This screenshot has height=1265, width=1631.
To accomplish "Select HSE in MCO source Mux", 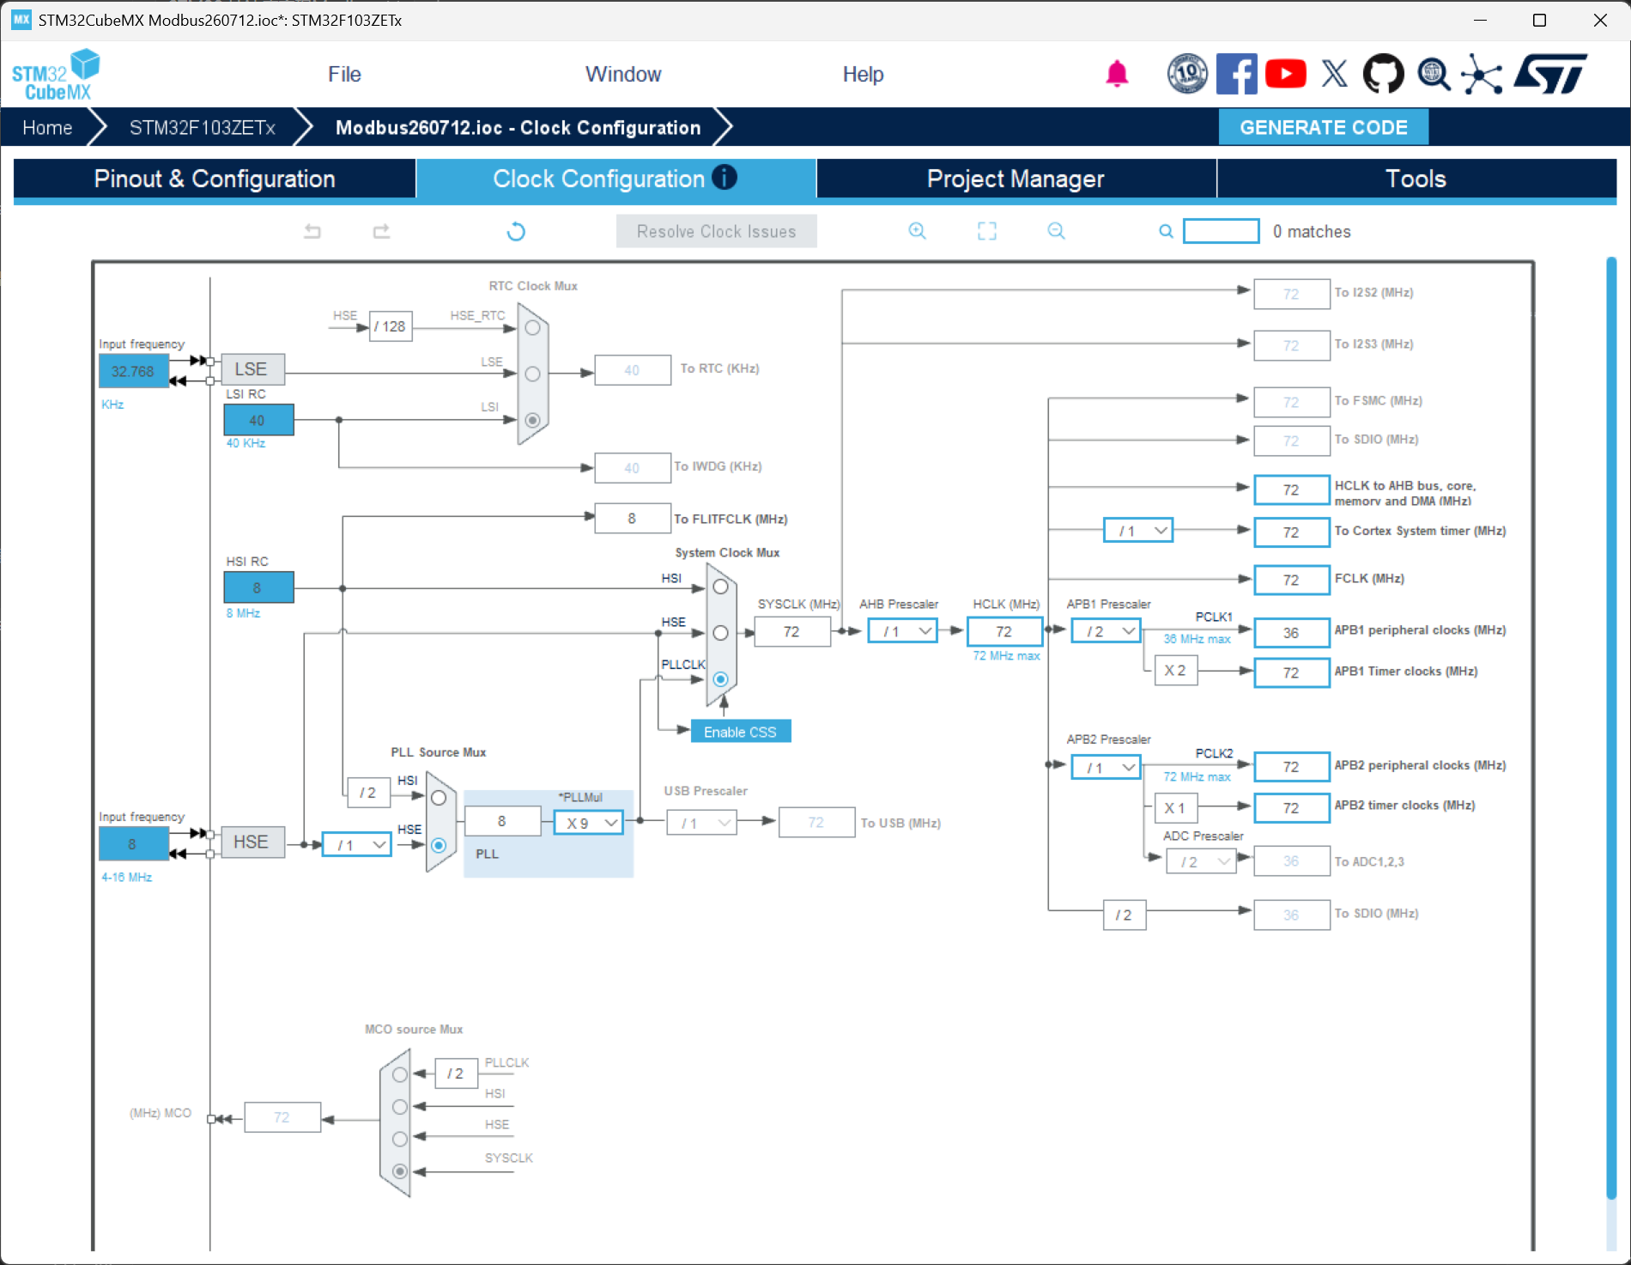I will [399, 1139].
